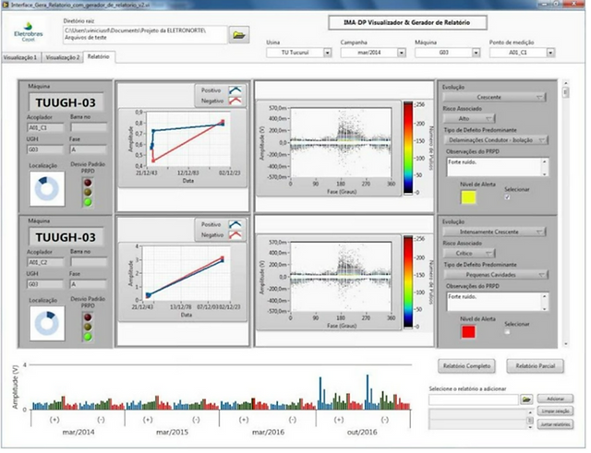Click the Localização donut chart for A01_C2
The width and height of the screenshot is (591, 453).
(x=47, y=324)
